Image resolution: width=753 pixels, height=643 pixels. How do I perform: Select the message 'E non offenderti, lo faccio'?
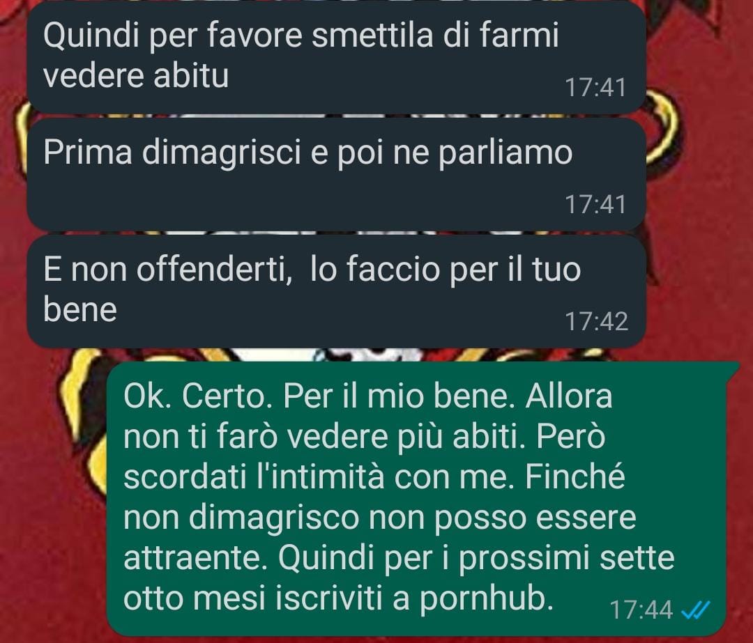point(336,291)
